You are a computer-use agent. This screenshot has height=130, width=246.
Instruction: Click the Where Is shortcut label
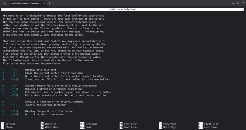50,124
